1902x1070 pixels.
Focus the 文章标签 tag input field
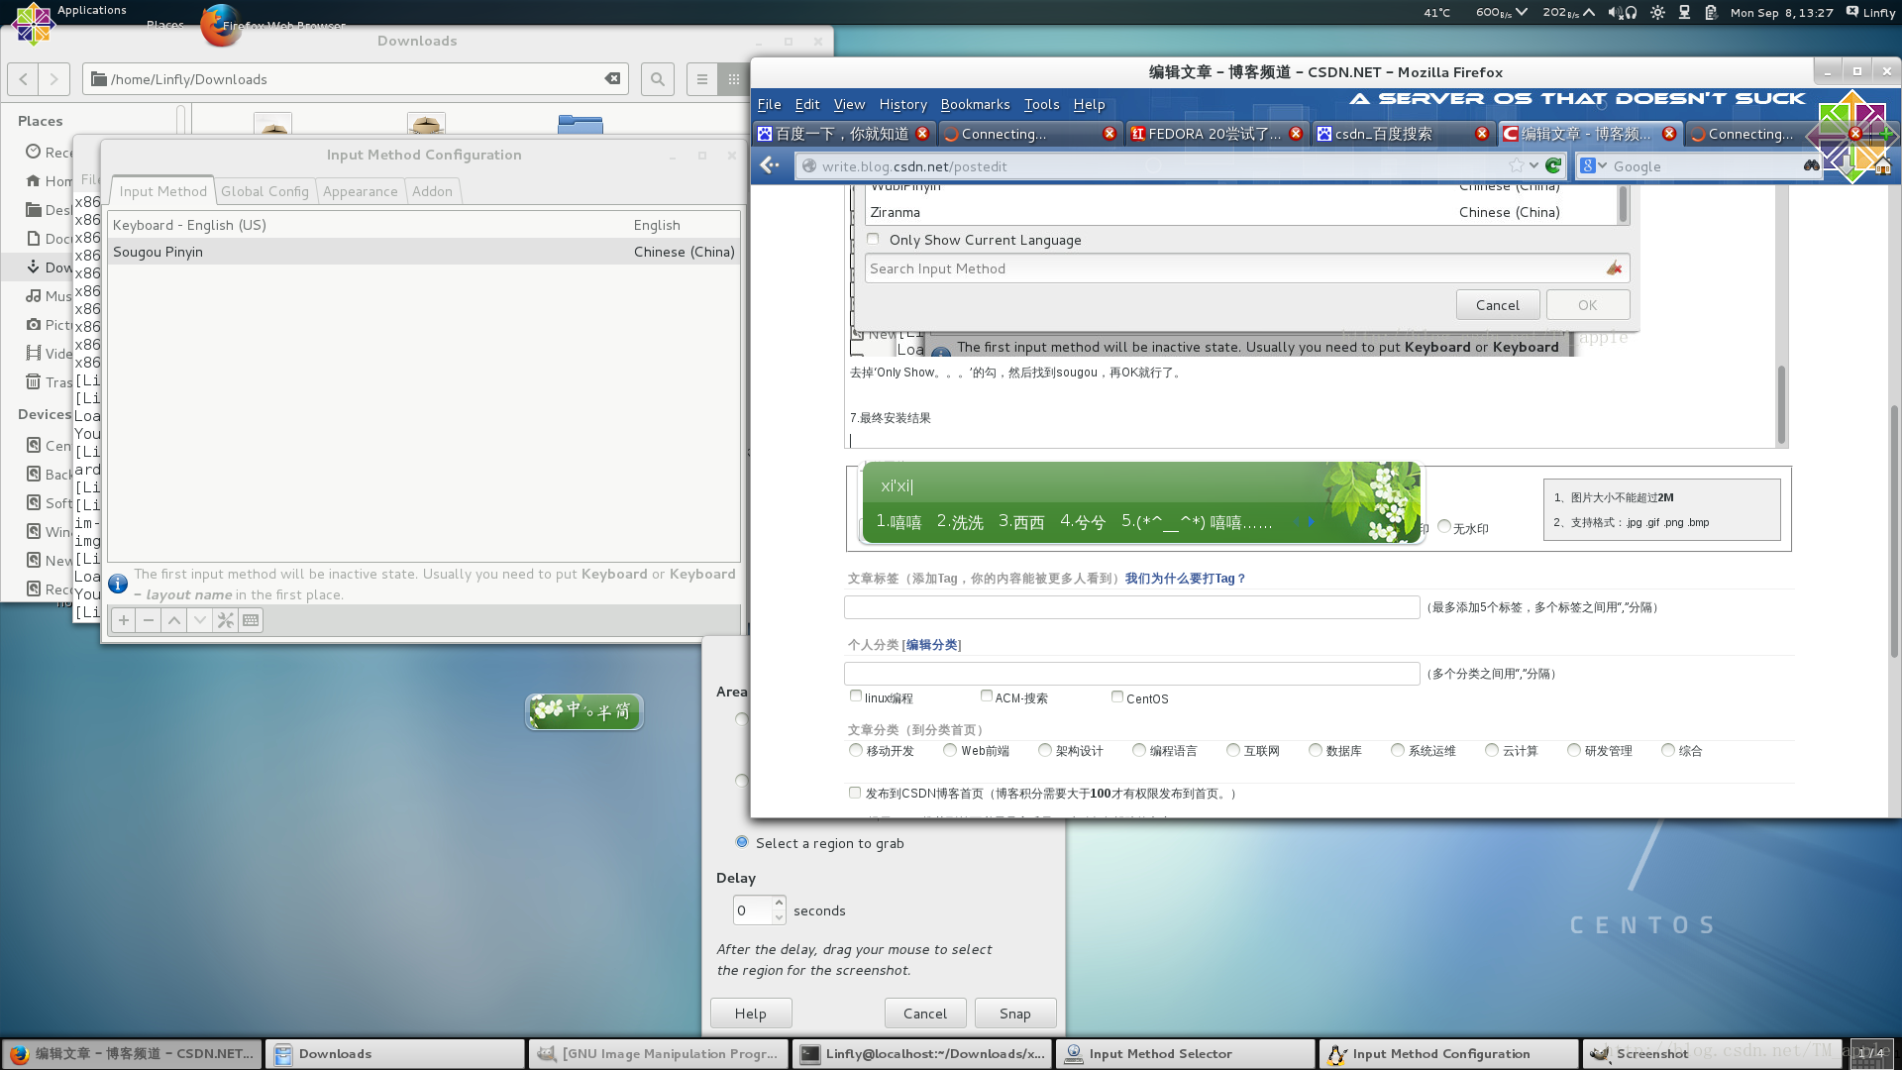point(1131,607)
